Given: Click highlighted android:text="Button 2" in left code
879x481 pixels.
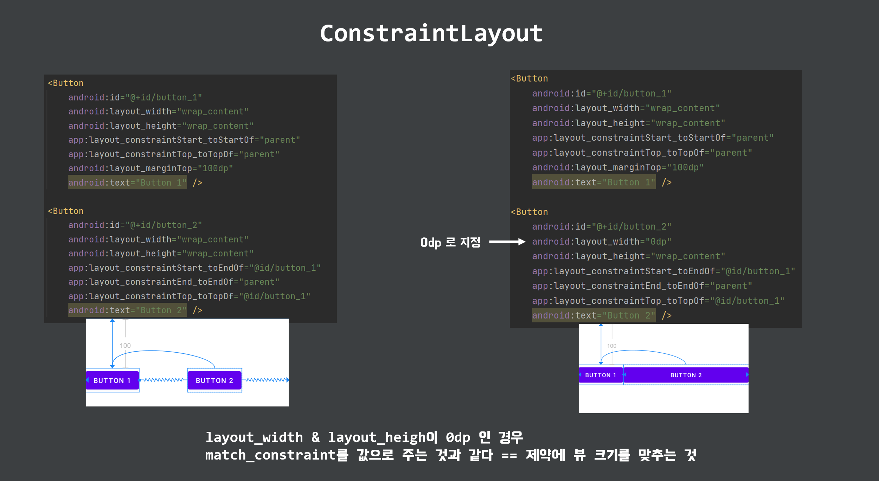Looking at the screenshot, I should [128, 310].
